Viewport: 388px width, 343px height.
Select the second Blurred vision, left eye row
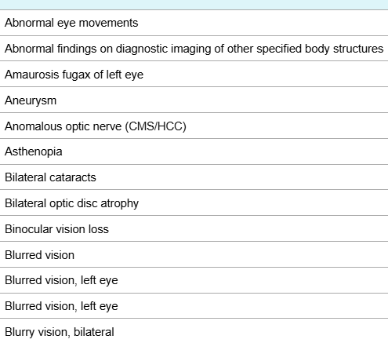click(x=194, y=306)
